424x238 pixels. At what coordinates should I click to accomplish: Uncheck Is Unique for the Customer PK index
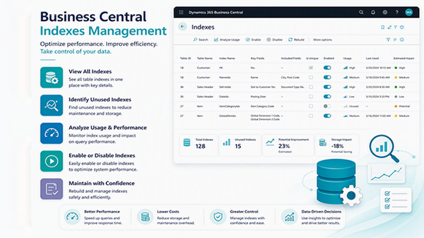click(x=311, y=68)
